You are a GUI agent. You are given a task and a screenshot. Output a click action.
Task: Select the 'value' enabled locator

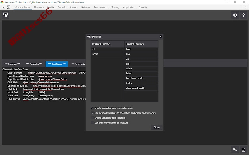141,69
